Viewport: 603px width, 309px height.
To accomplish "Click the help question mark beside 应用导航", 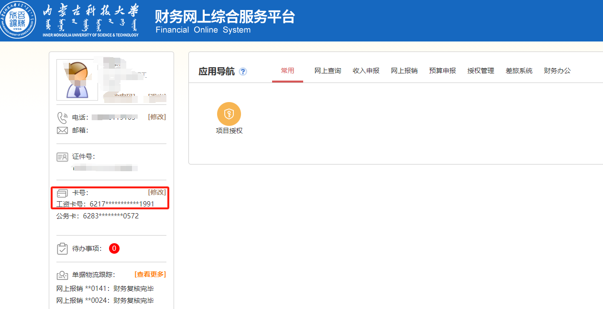I will [x=243, y=72].
